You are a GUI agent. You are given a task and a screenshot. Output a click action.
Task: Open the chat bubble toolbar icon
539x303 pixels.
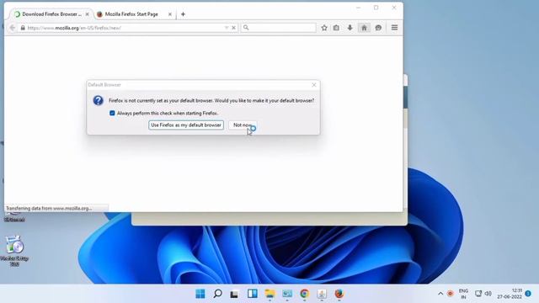coord(378,28)
